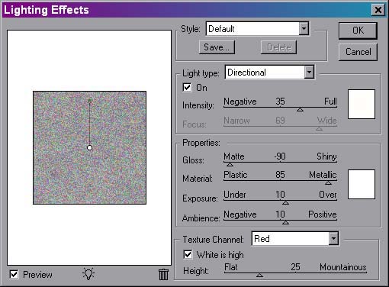Viewport: 389px width, 287px height.
Task: Click the Matte label on Gloss slider
Action: [234, 156]
